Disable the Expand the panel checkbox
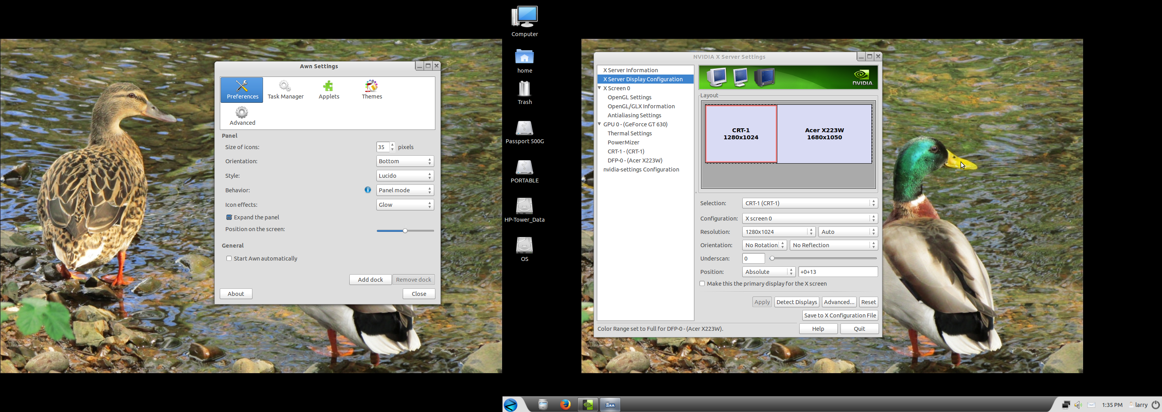Viewport: 1162px width, 412px height. [229, 217]
